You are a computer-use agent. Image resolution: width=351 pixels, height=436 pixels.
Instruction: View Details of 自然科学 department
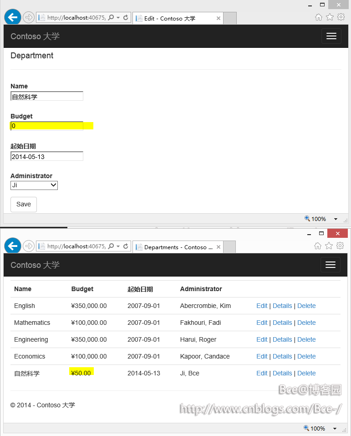282,373
